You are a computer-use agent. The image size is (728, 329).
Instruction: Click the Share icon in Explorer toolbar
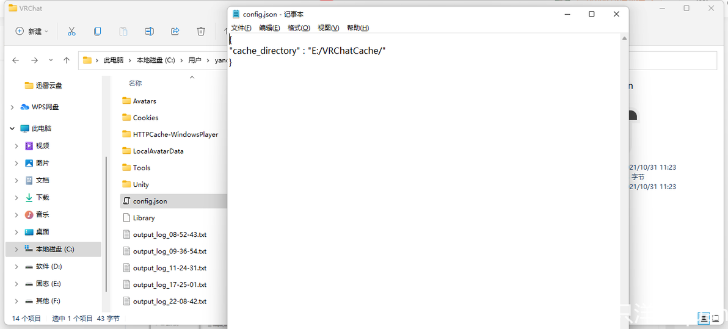[175, 31]
